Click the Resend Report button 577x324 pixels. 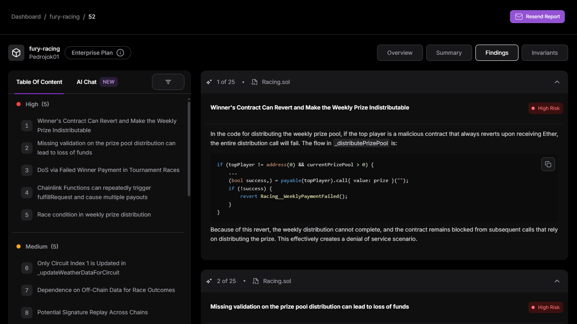coord(537,17)
